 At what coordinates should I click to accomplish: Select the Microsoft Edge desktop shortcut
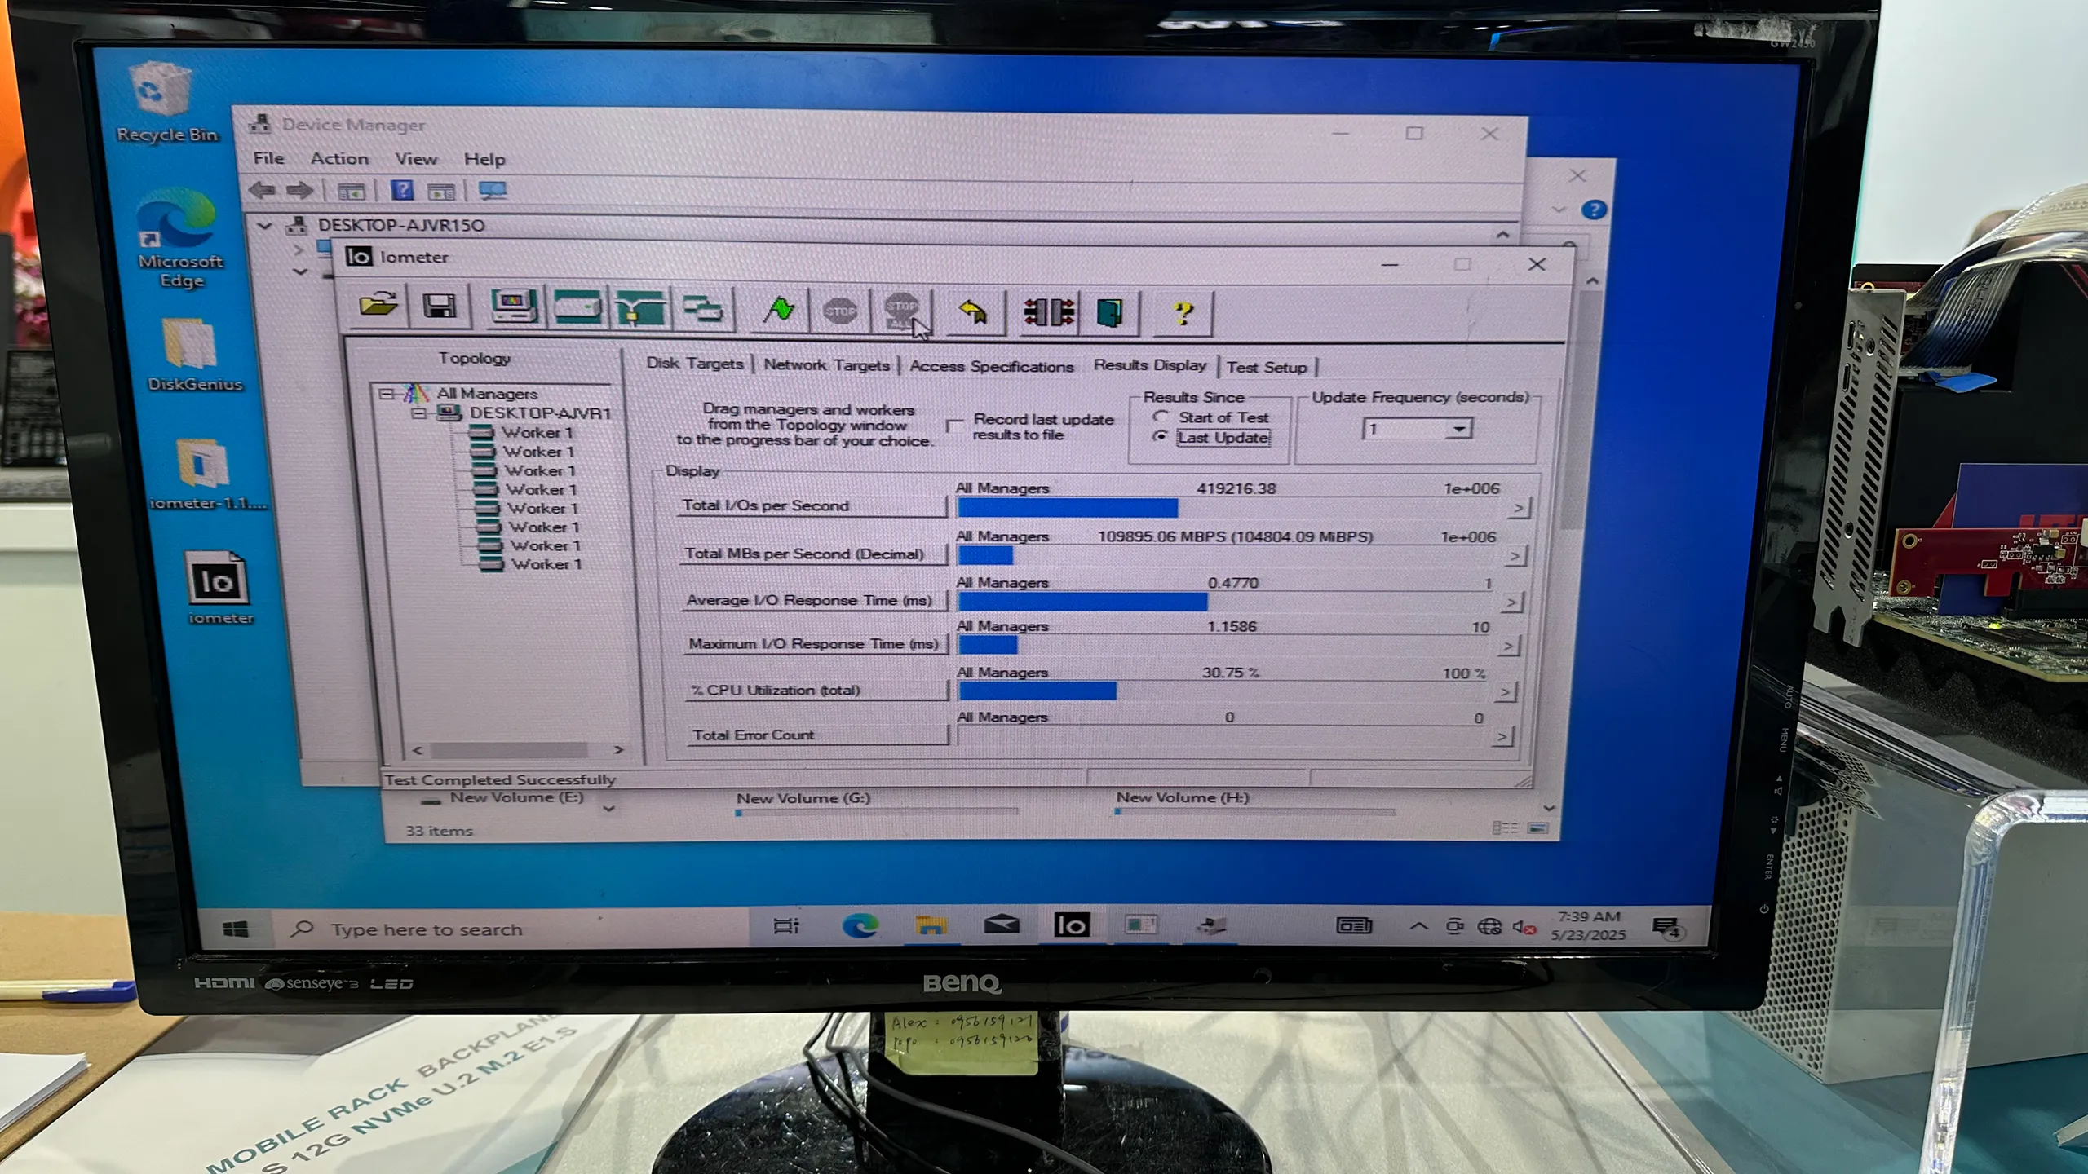coord(180,238)
